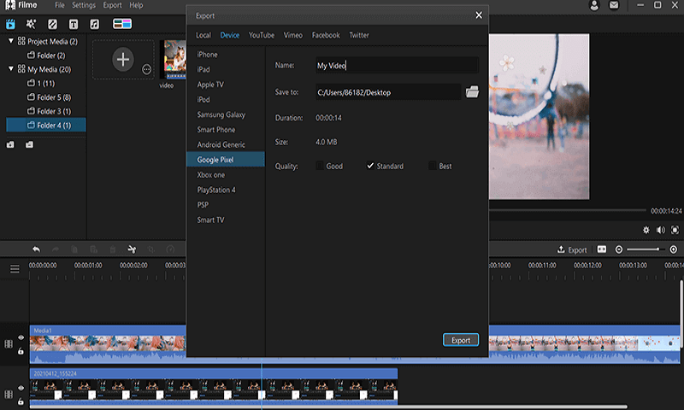This screenshot has height=410, width=684.
Task: Click the Save to path field
Action: (x=388, y=92)
